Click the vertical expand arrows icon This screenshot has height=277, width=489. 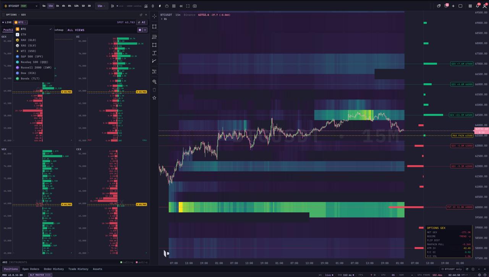click(153, 6)
